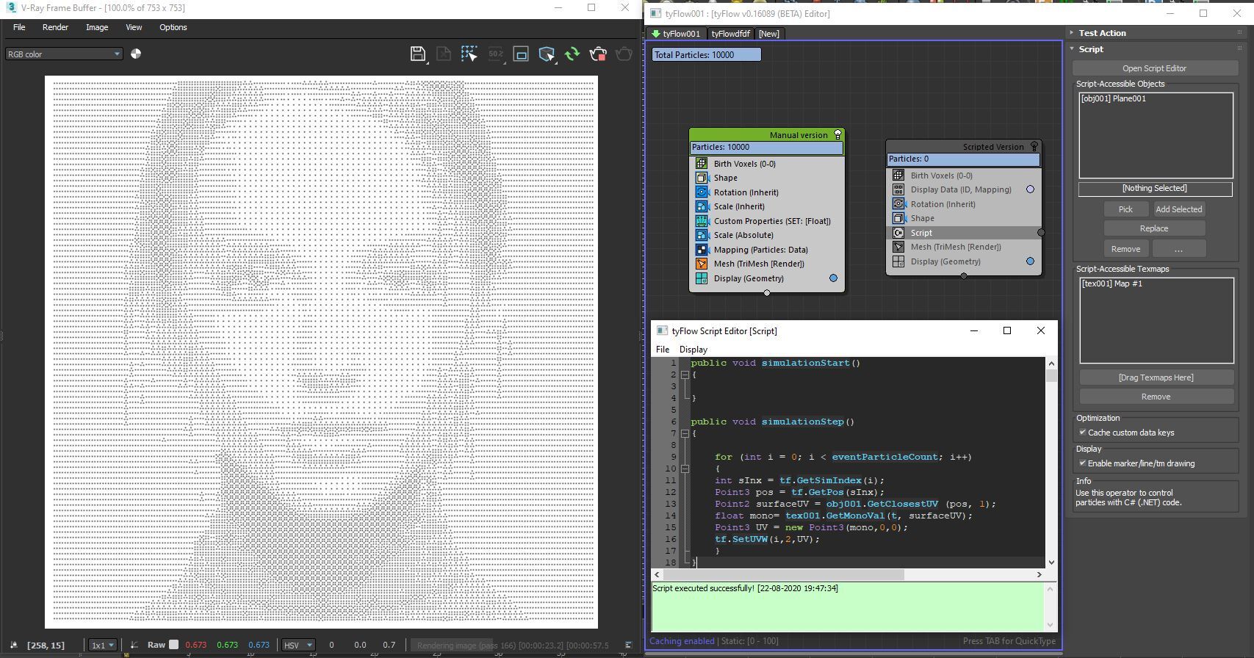The height and width of the screenshot is (658, 1254).
Task: Click the Mesh icon in Scripted Version event
Action: [x=898, y=247]
